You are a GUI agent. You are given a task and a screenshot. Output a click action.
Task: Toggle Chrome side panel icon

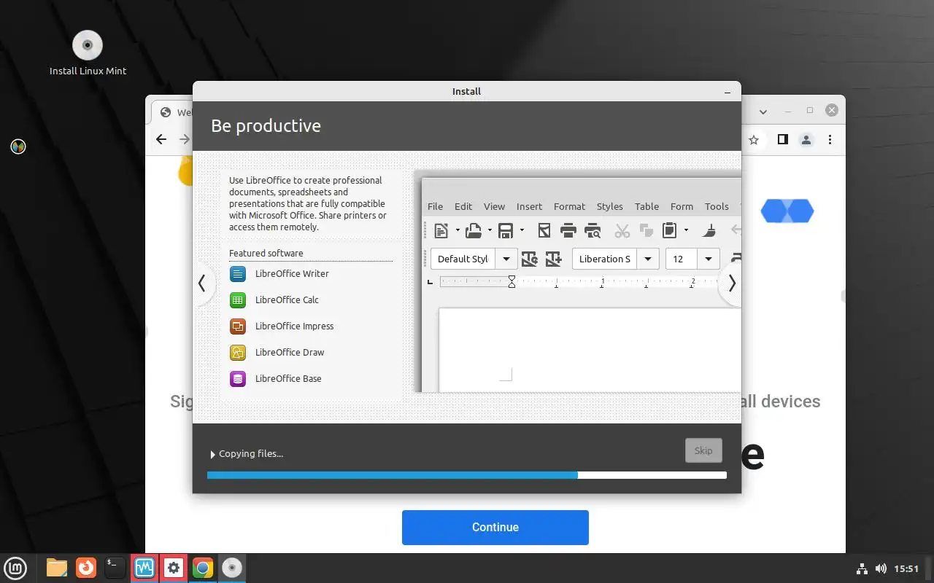coord(782,139)
